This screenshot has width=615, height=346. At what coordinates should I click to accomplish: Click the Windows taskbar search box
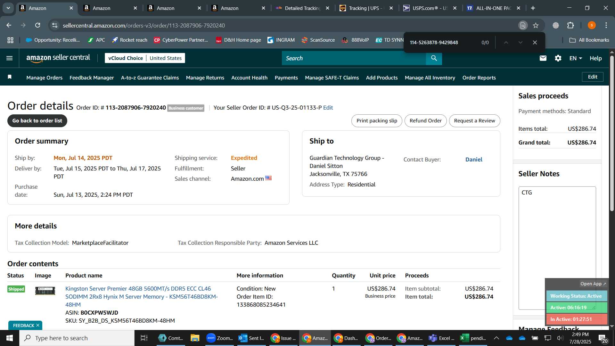pyautogui.click(x=77, y=338)
